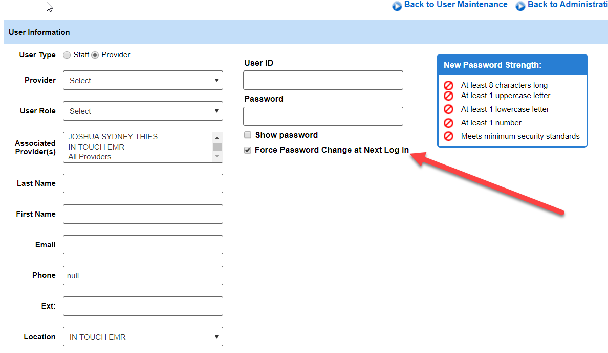Select JOSHUA SYDNEY THIES in Associated Providers list
The height and width of the screenshot is (353, 608).
click(x=113, y=137)
